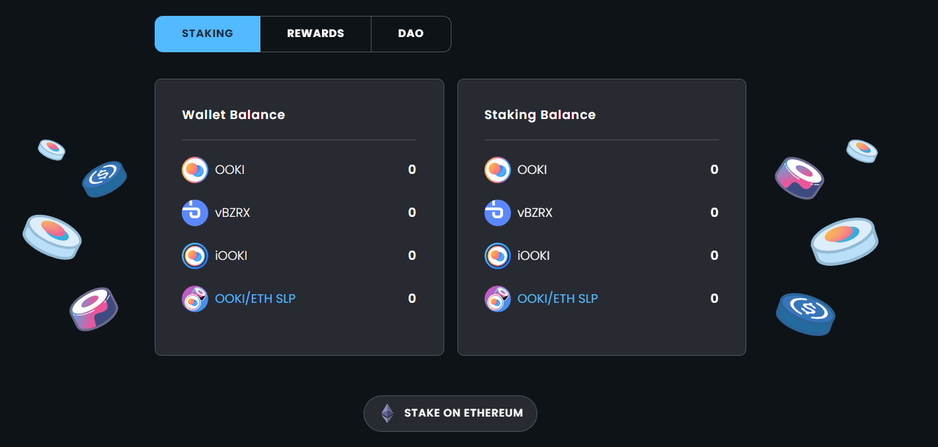Click the Staking Balance heading
This screenshot has height=447, width=938.
(540, 115)
